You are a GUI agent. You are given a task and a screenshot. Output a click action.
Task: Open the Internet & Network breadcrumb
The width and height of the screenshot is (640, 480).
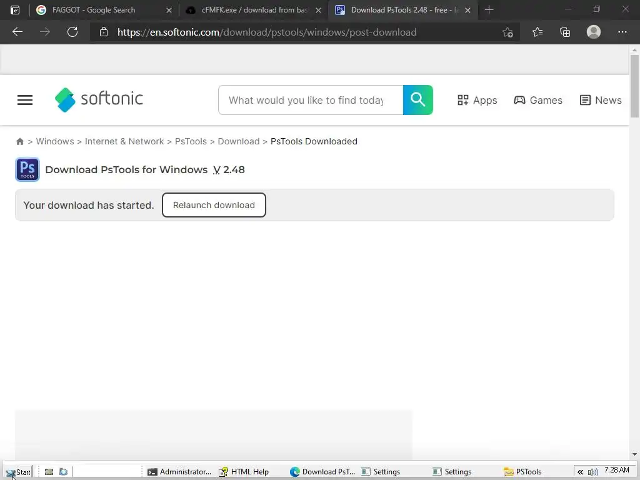[124, 141]
